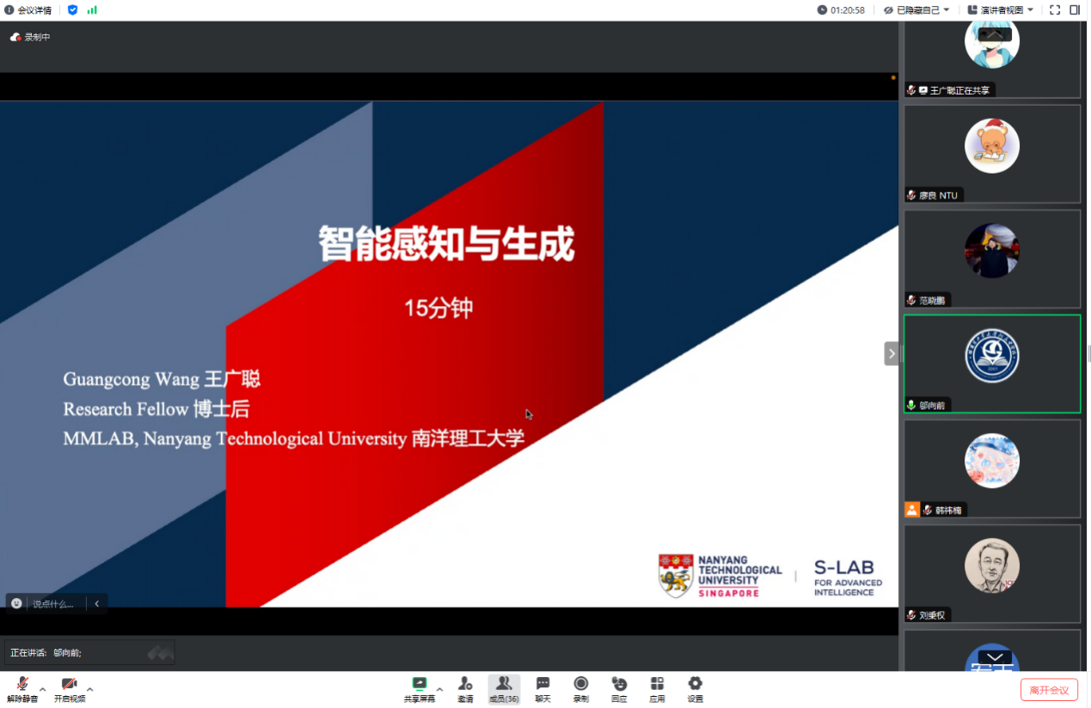Open Meeting Details (会议详情)
1091x708 pixels.
point(28,10)
